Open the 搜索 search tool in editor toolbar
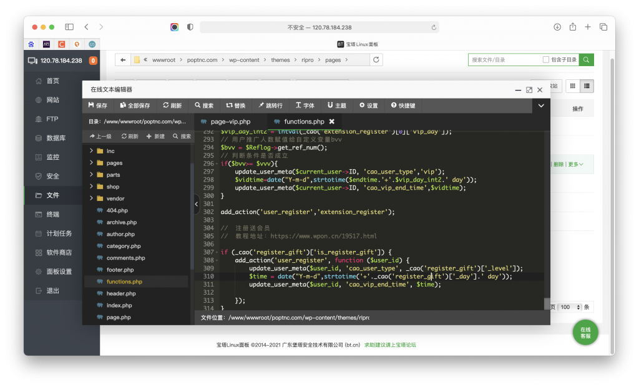The height and width of the screenshot is (387, 639). (204, 105)
